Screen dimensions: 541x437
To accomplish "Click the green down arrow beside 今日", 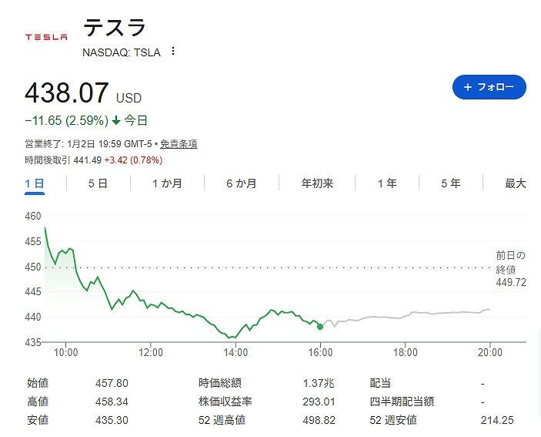I will point(116,120).
